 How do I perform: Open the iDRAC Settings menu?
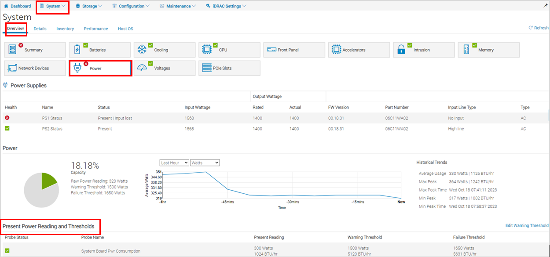tap(226, 6)
